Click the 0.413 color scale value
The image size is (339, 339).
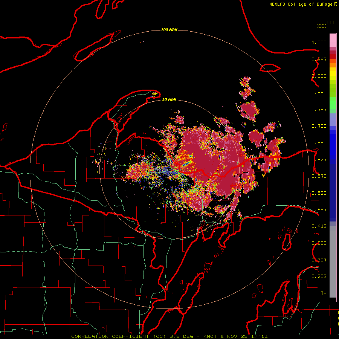point(319,226)
